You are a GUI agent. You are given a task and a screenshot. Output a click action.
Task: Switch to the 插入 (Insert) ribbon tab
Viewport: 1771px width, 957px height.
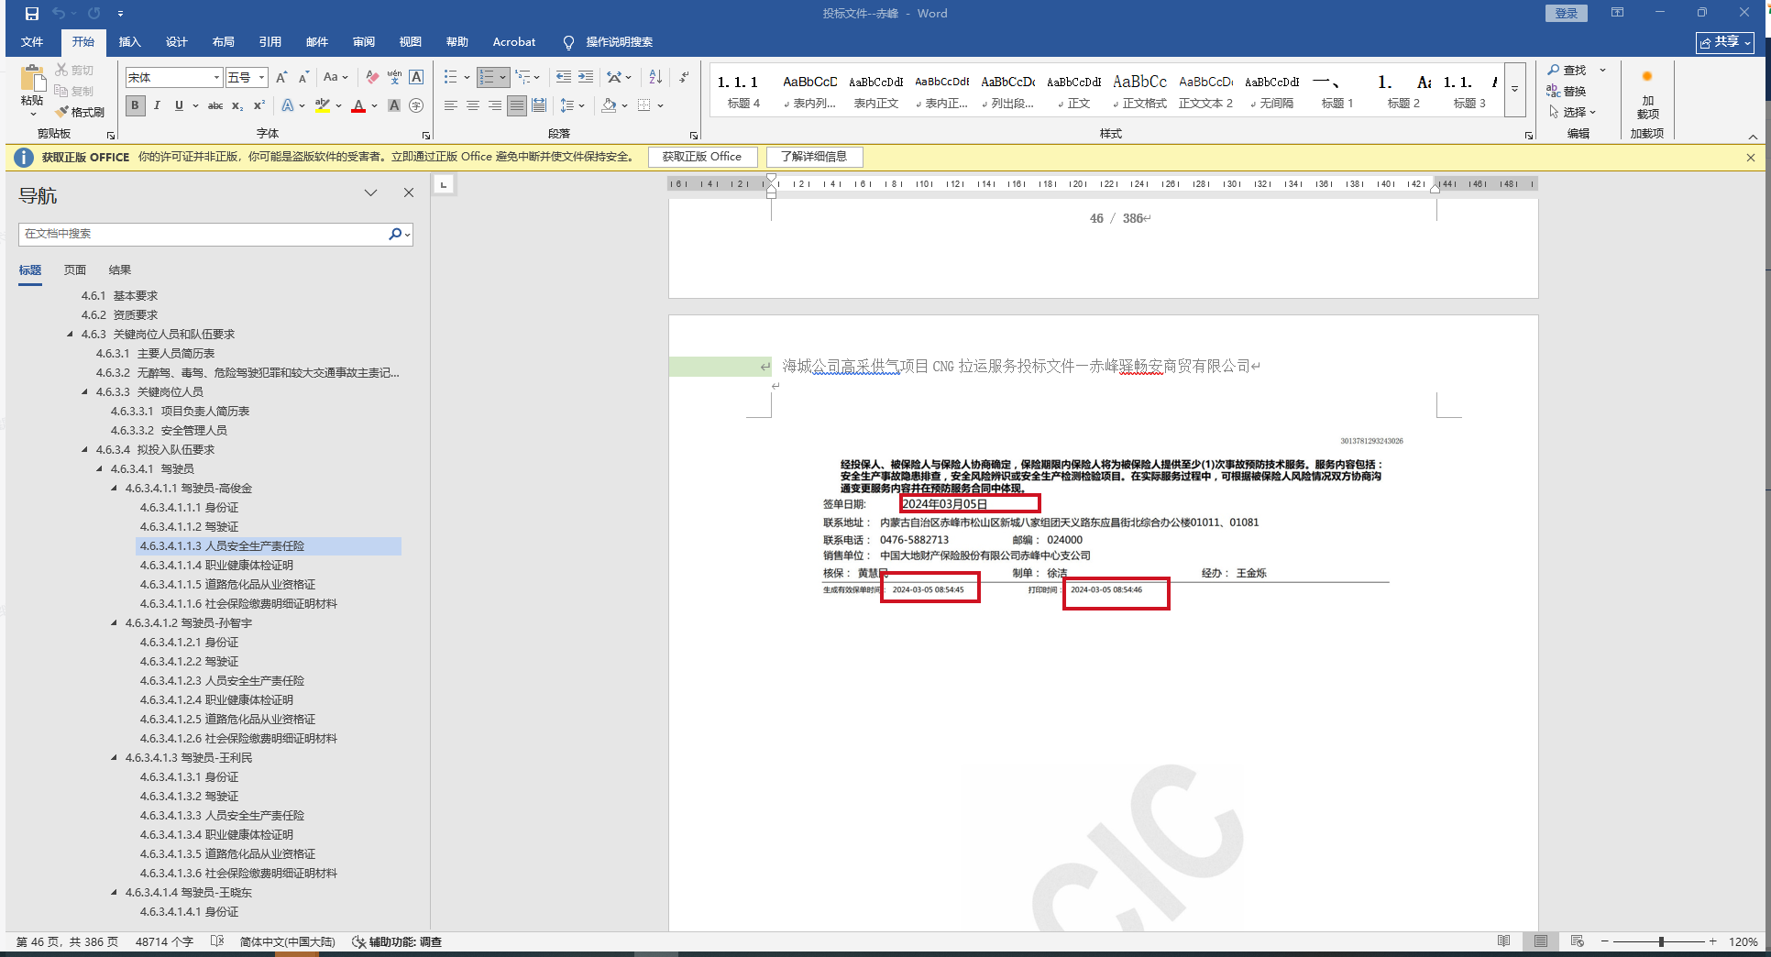point(130,42)
